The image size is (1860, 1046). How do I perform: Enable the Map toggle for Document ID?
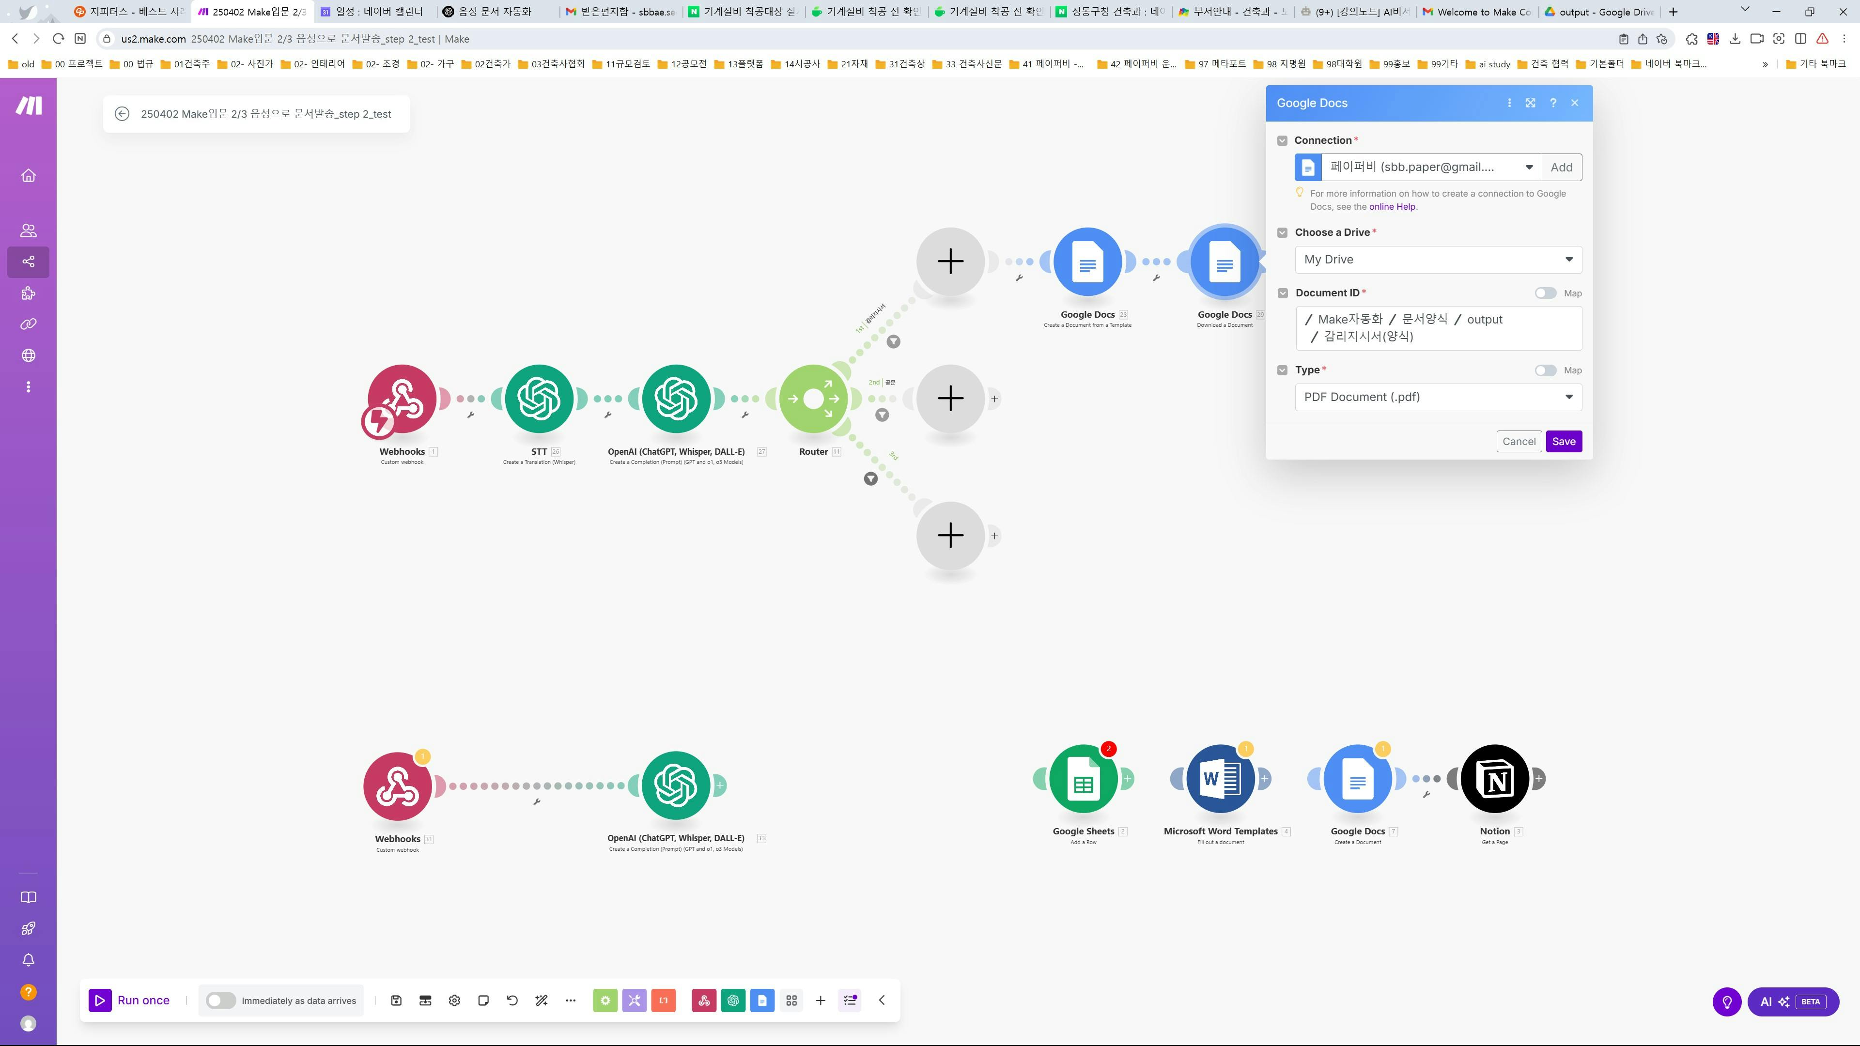click(x=1545, y=293)
